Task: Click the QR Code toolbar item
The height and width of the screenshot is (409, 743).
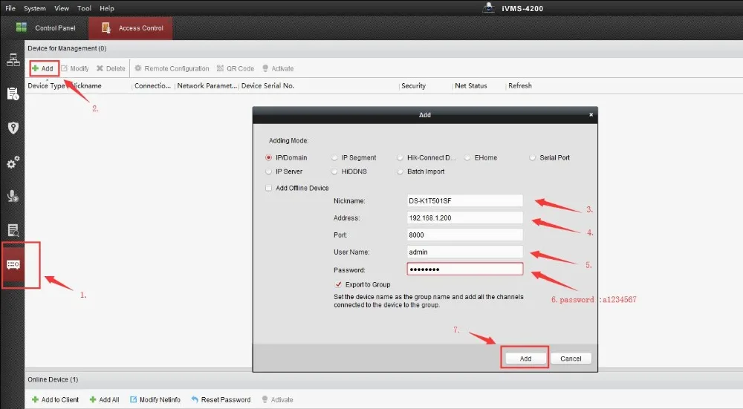Action: (x=236, y=68)
